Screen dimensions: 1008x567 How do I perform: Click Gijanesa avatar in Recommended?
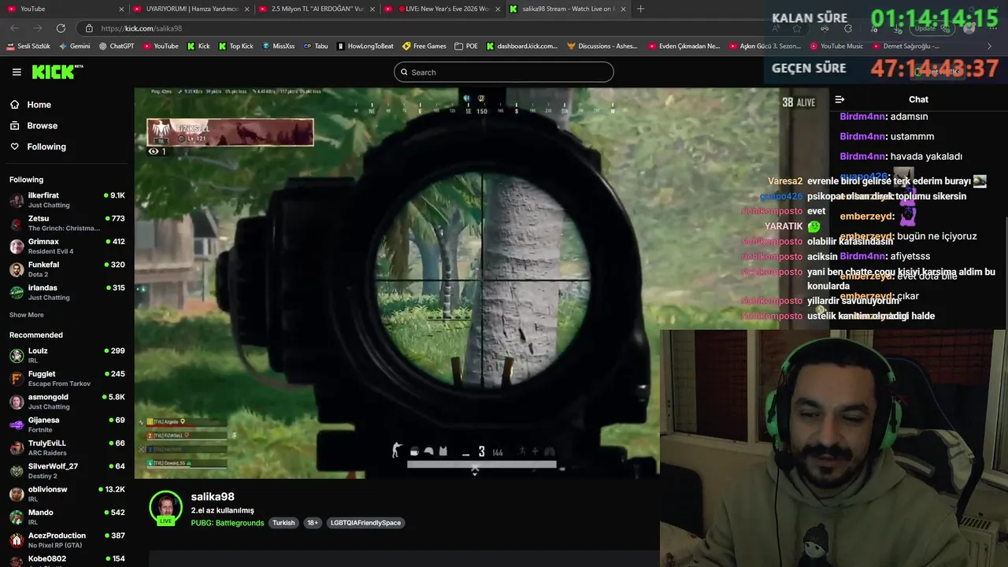tap(17, 425)
